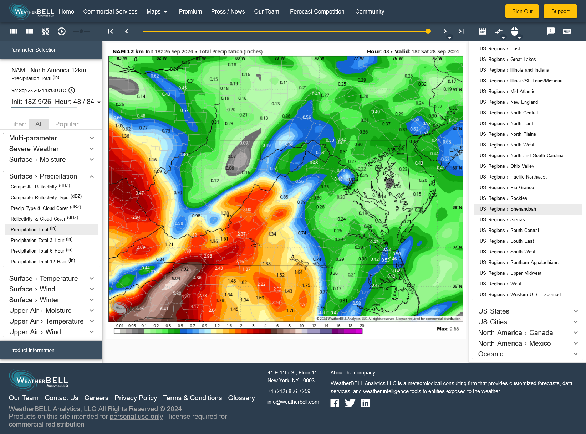Open the Glossary link
This screenshot has width=586, height=434.
pyautogui.click(x=241, y=398)
